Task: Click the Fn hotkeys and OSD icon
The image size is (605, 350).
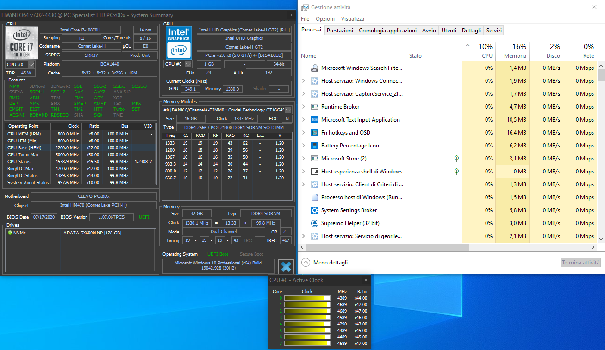Action: (x=315, y=133)
